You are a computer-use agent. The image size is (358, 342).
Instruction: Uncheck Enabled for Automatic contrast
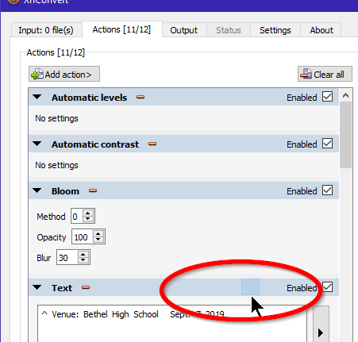click(x=328, y=144)
